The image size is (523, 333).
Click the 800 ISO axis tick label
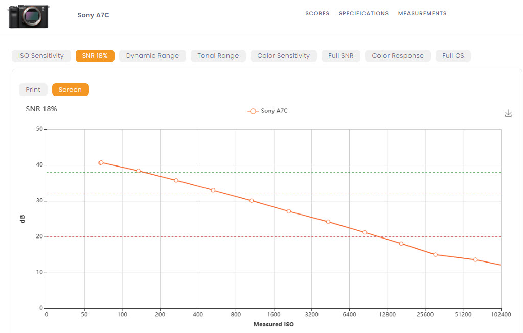[x=236, y=314]
